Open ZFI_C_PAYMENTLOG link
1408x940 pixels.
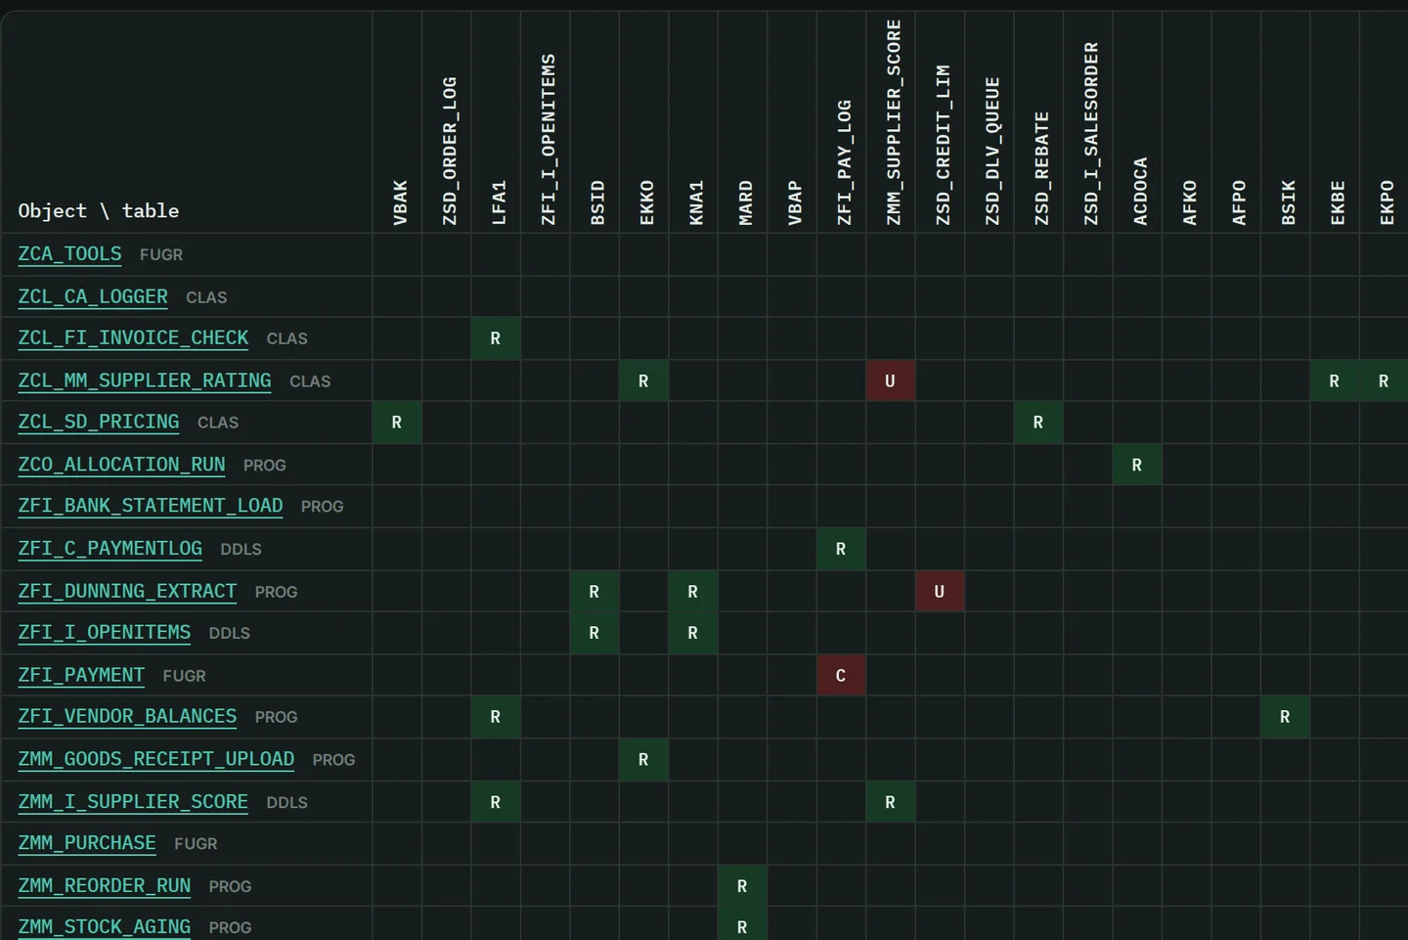coord(110,549)
